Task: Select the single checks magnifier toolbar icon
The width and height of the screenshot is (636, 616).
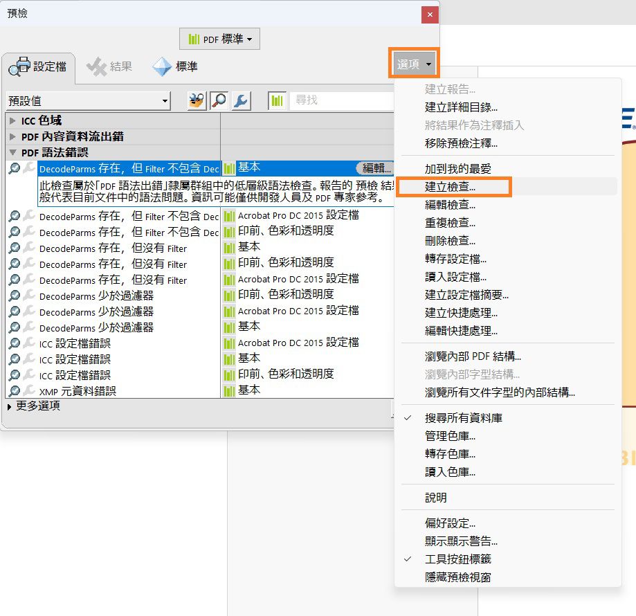Action: (x=219, y=100)
